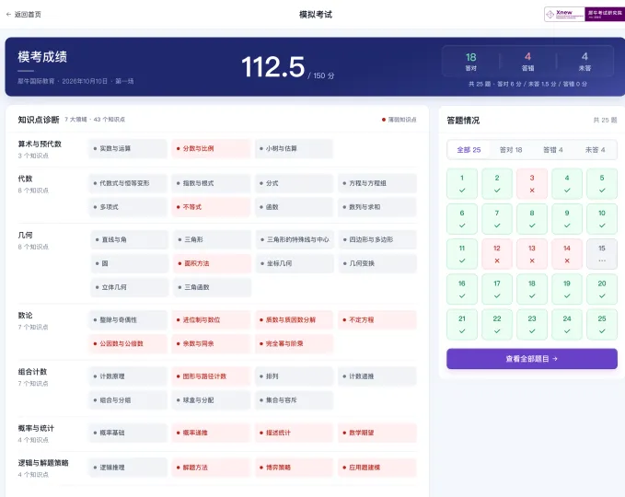Open the weak point 数学期望
This screenshot has height=497, width=625.
(x=377, y=433)
